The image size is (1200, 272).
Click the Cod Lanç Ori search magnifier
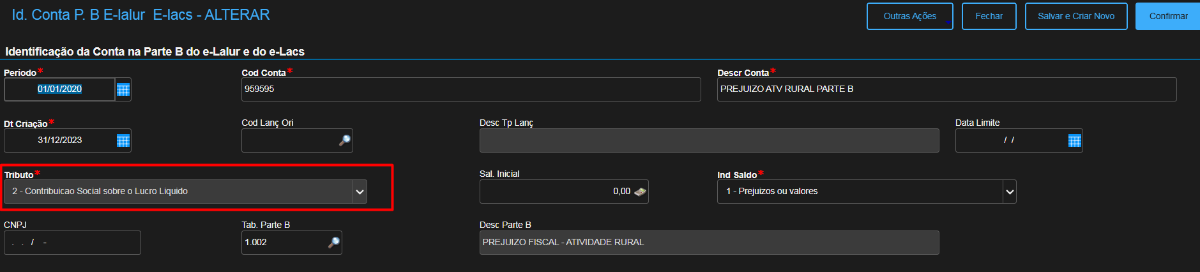tap(344, 140)
